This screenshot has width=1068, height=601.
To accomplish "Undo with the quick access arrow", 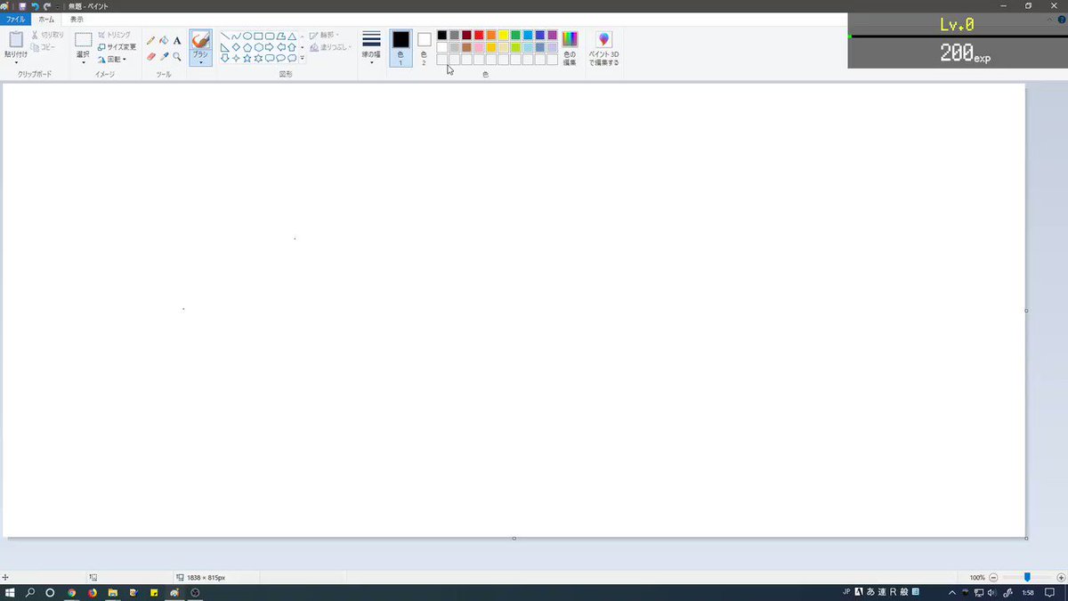I will (35, 6).
